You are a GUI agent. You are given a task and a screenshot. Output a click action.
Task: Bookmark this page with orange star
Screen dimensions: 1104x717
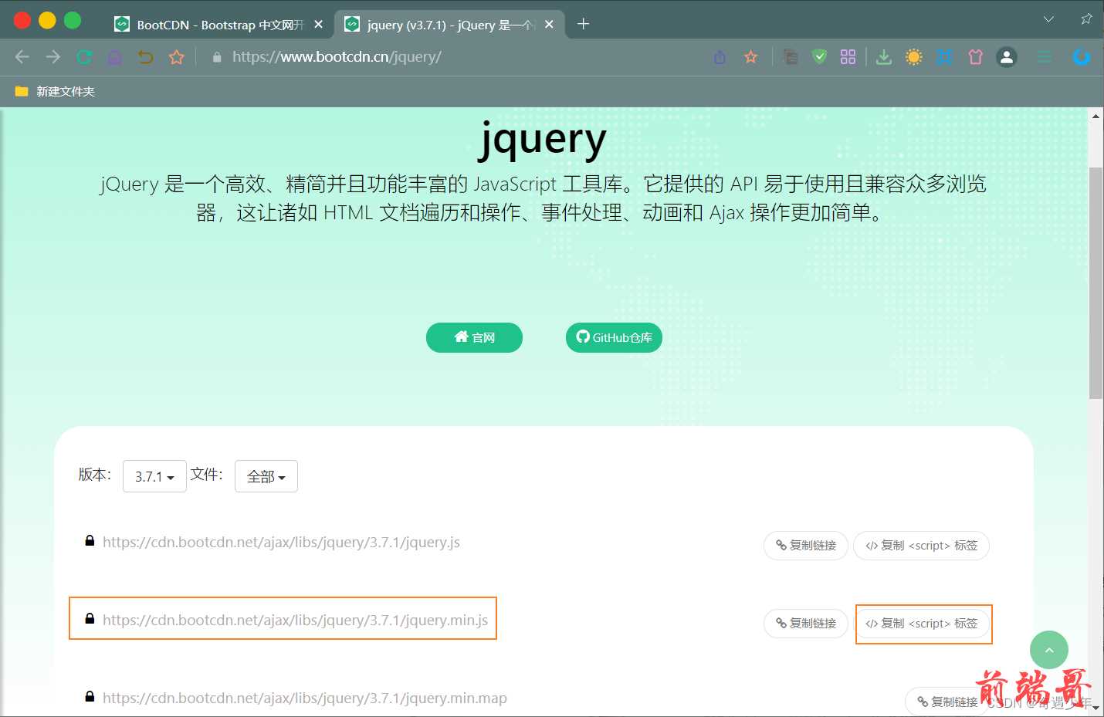(750, 57)
